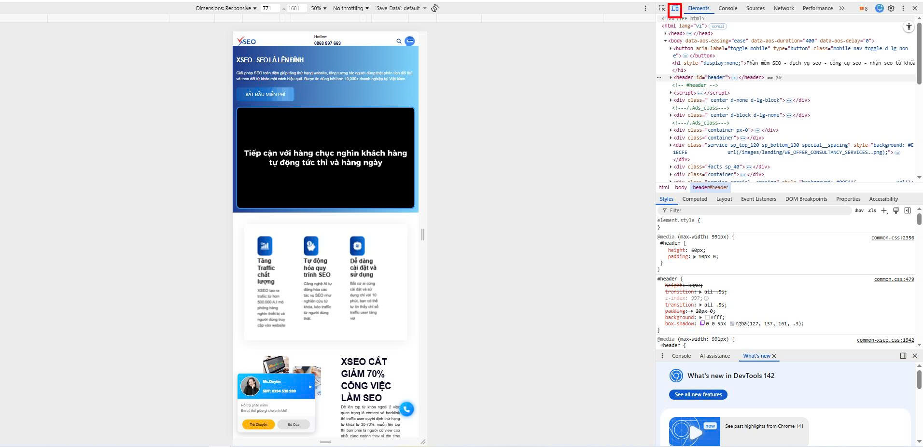923x447 pixels.
Task: Switch to the Network tab
Action: pos(783,8)
